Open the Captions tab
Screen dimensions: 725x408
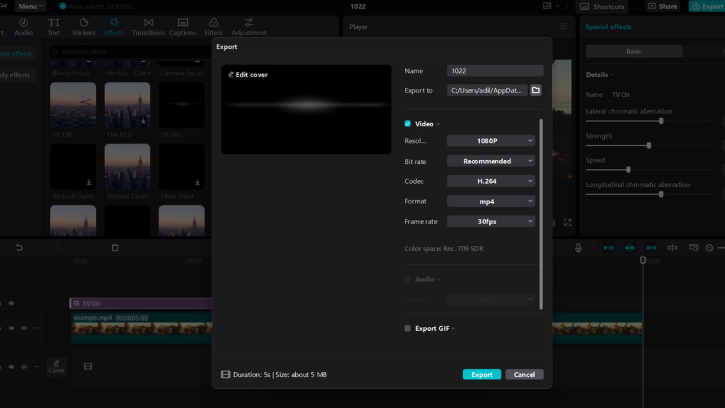[x=183, y=27]
